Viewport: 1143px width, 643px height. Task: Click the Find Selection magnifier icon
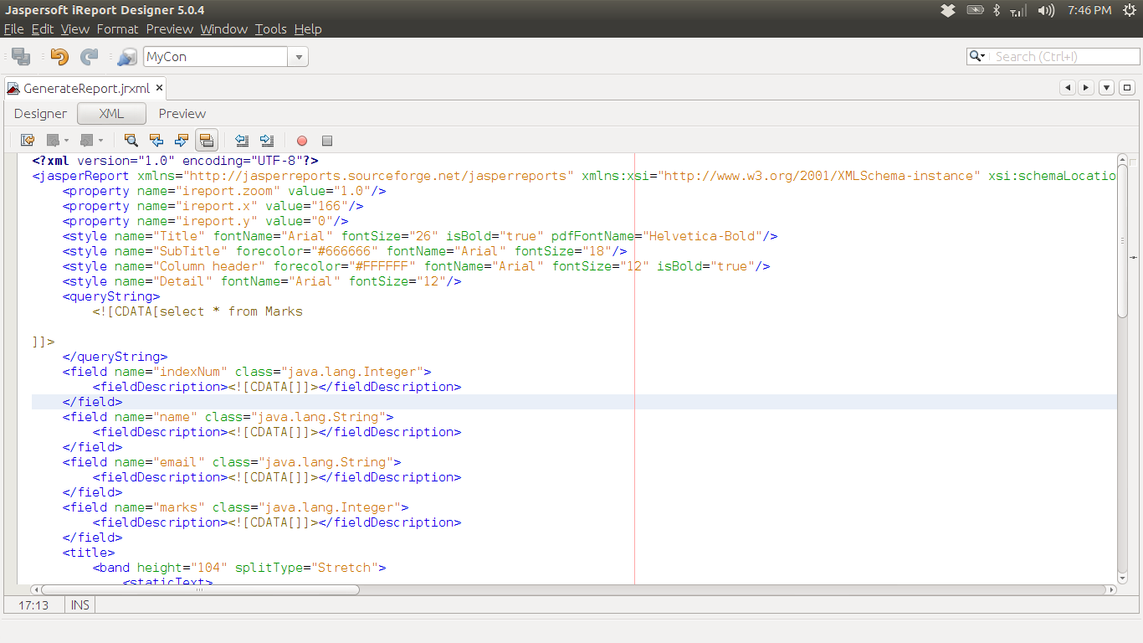coord(131,141)
